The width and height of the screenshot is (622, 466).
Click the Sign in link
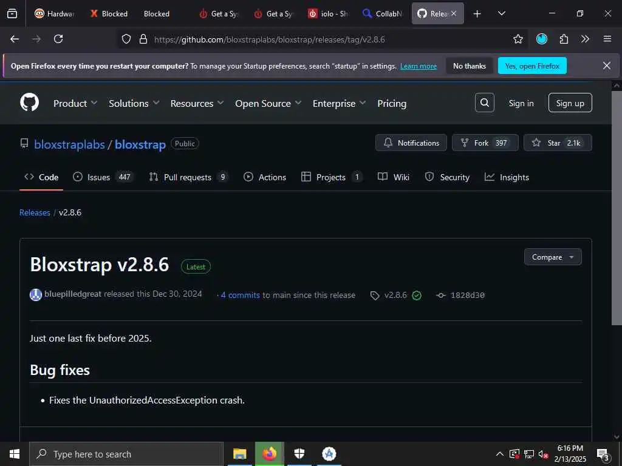click(521, 103)
